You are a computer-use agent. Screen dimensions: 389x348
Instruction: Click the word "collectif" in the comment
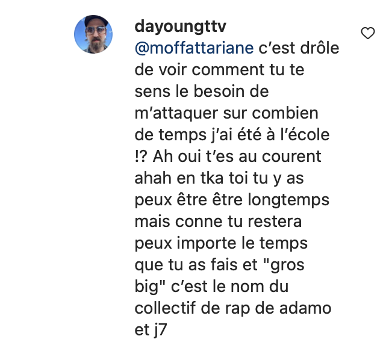(165, 308)
